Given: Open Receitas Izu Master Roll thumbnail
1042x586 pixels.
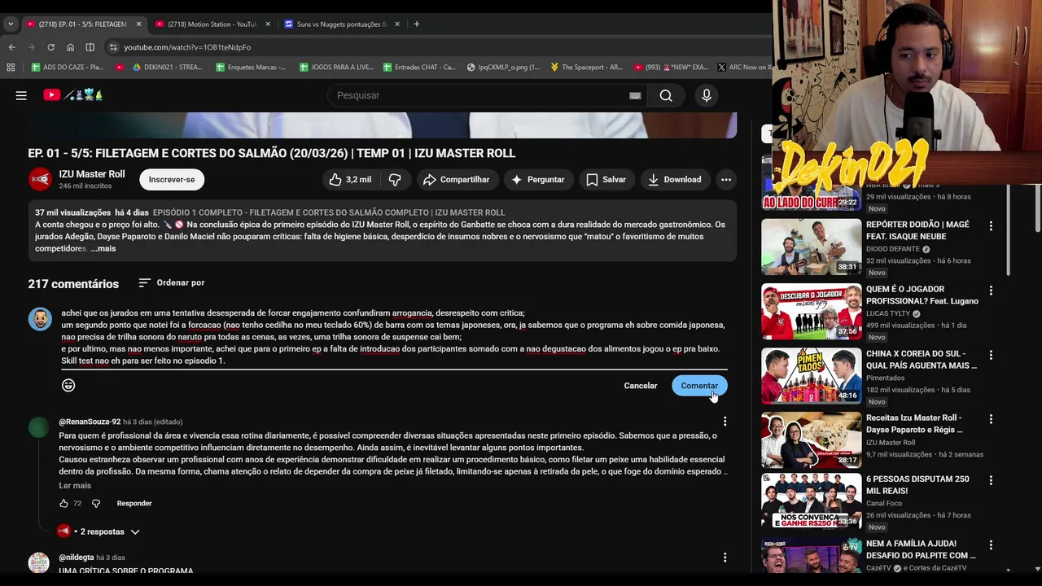Looking at the screenshot, I should coord(811,440).
